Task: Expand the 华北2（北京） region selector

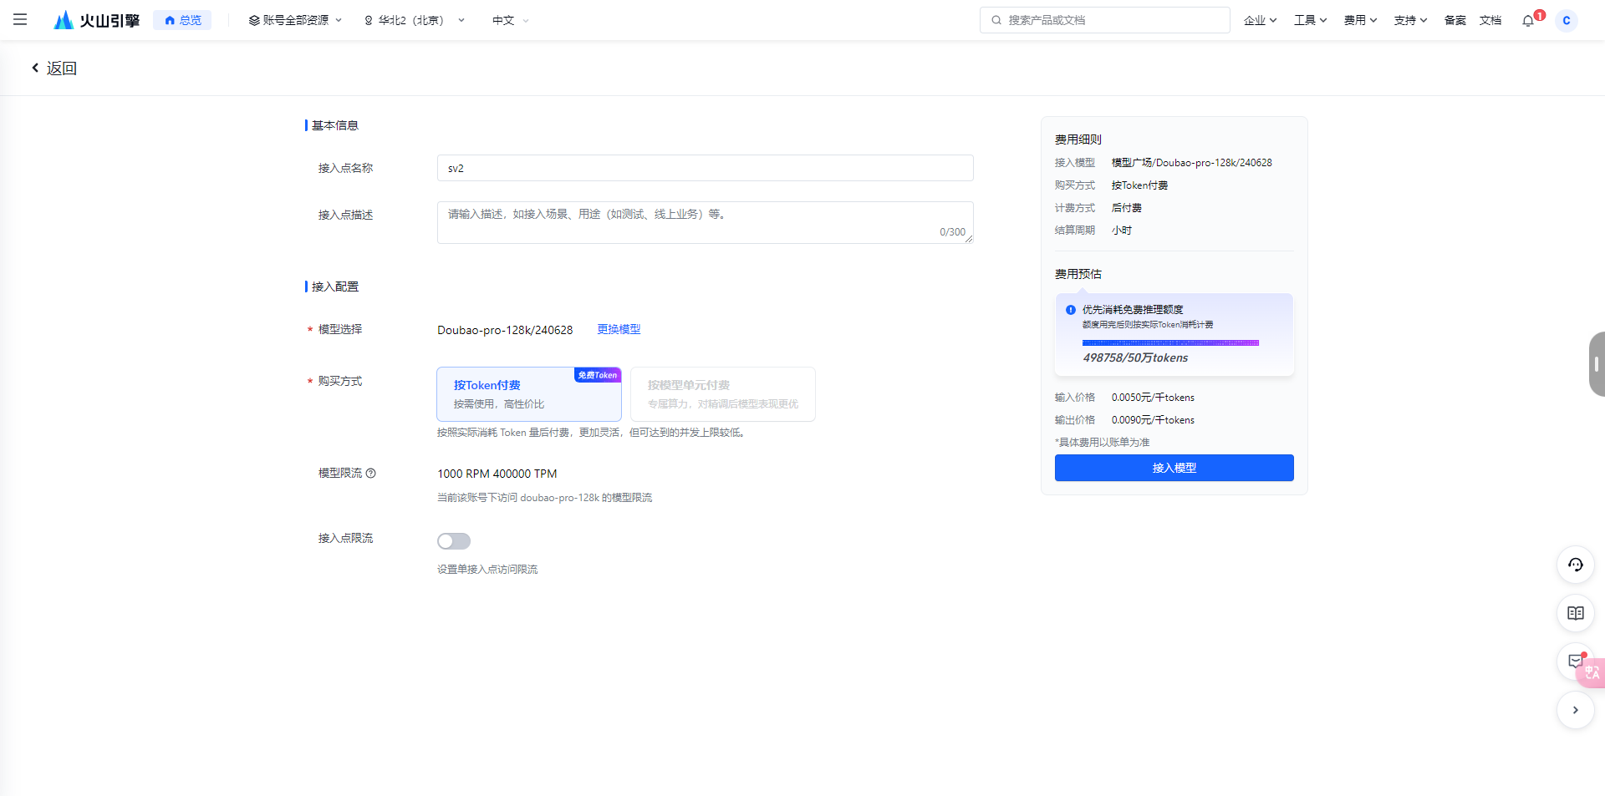Action: [414, 20]
